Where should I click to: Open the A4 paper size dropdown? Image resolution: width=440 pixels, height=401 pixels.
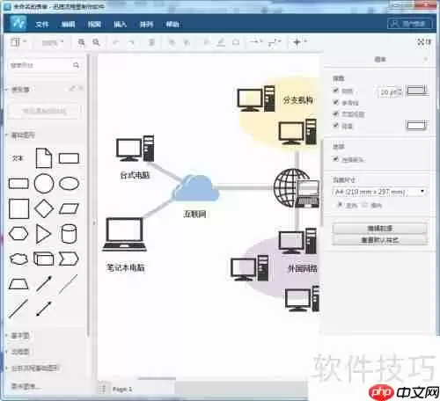[x=380, y=192]
